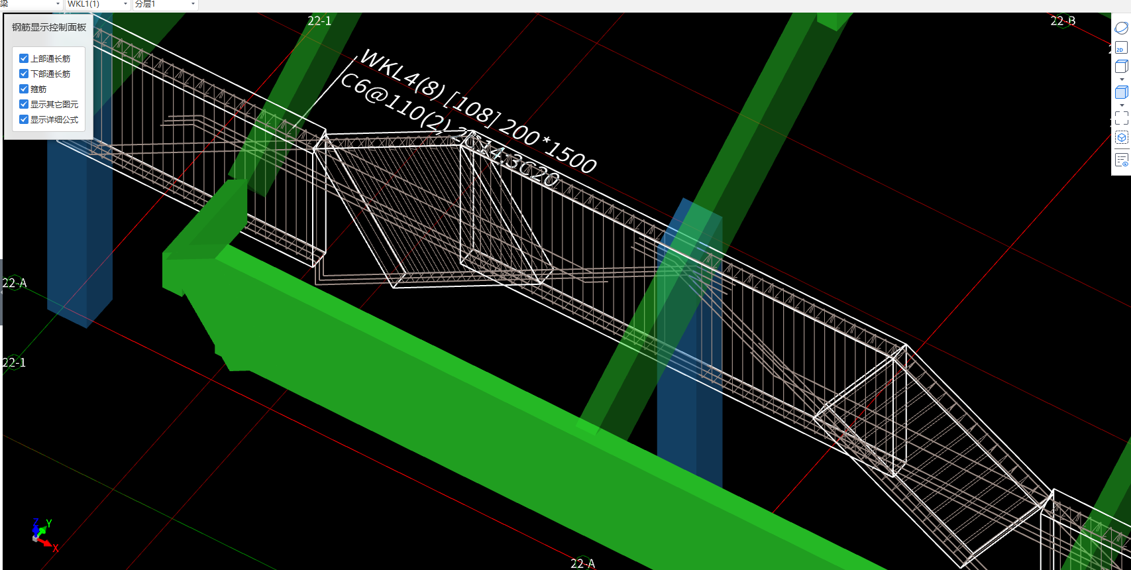Click the 钢筋显示控制面板 title
The width and height of the screenshot is (1131, 570).
49,27
